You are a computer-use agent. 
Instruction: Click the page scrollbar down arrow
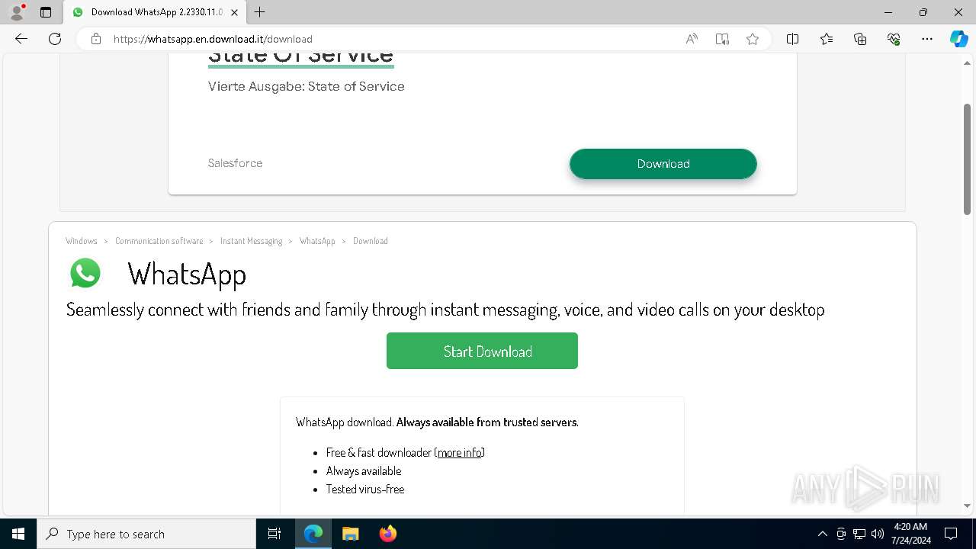[968, 506]
